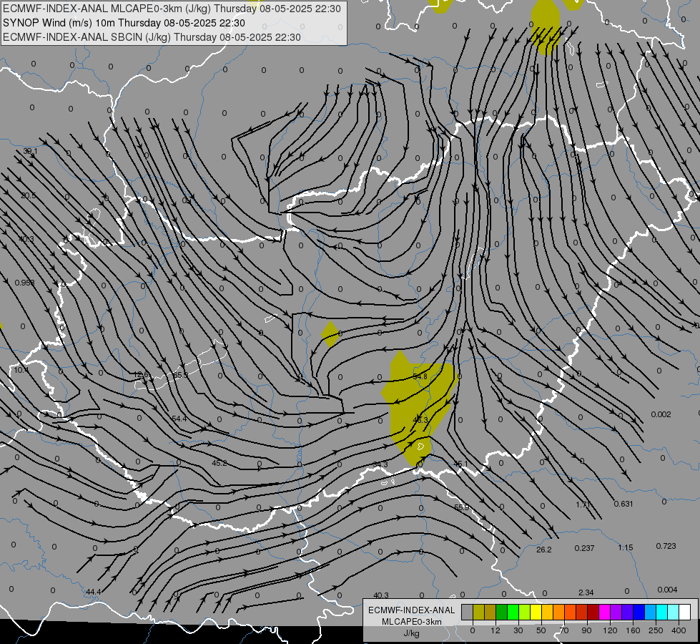Click the map value 54.4
Screen dimensions: 700x644
179,419
